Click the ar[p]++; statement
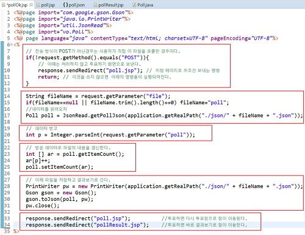The height and width of the screenshot is (235, 305). pyautogui.click(x=38, y=161)
